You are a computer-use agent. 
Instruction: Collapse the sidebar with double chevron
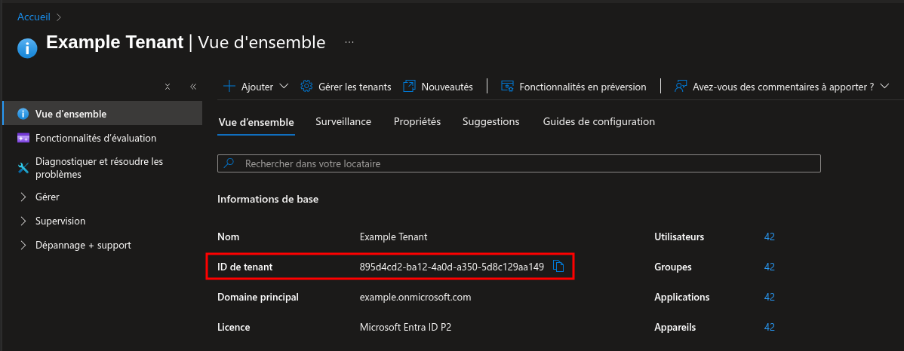pyautogui.click(x=193, y=87)
